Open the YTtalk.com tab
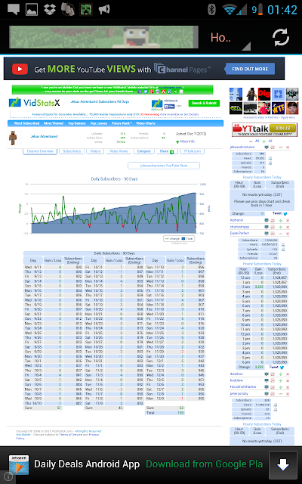 pos(192,151)
